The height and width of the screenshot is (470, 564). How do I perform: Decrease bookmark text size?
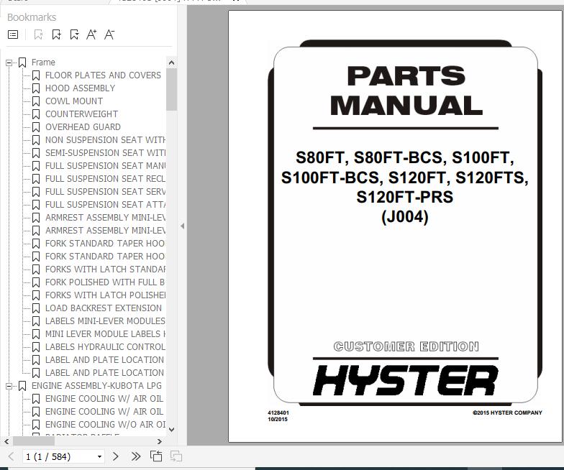click(109, 34)
